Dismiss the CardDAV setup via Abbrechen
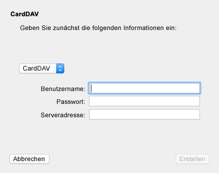 [30, 159]
